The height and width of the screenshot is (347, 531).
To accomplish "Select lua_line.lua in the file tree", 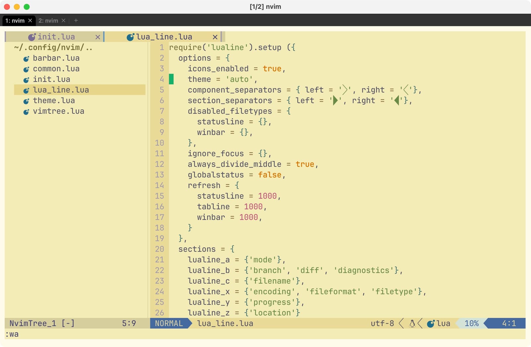I will pyautogui.click(x=61, y=90).
